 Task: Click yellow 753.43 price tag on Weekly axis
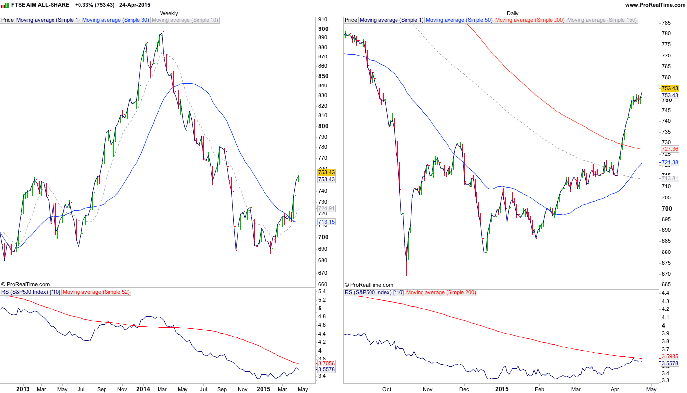[x=326, y=172]
